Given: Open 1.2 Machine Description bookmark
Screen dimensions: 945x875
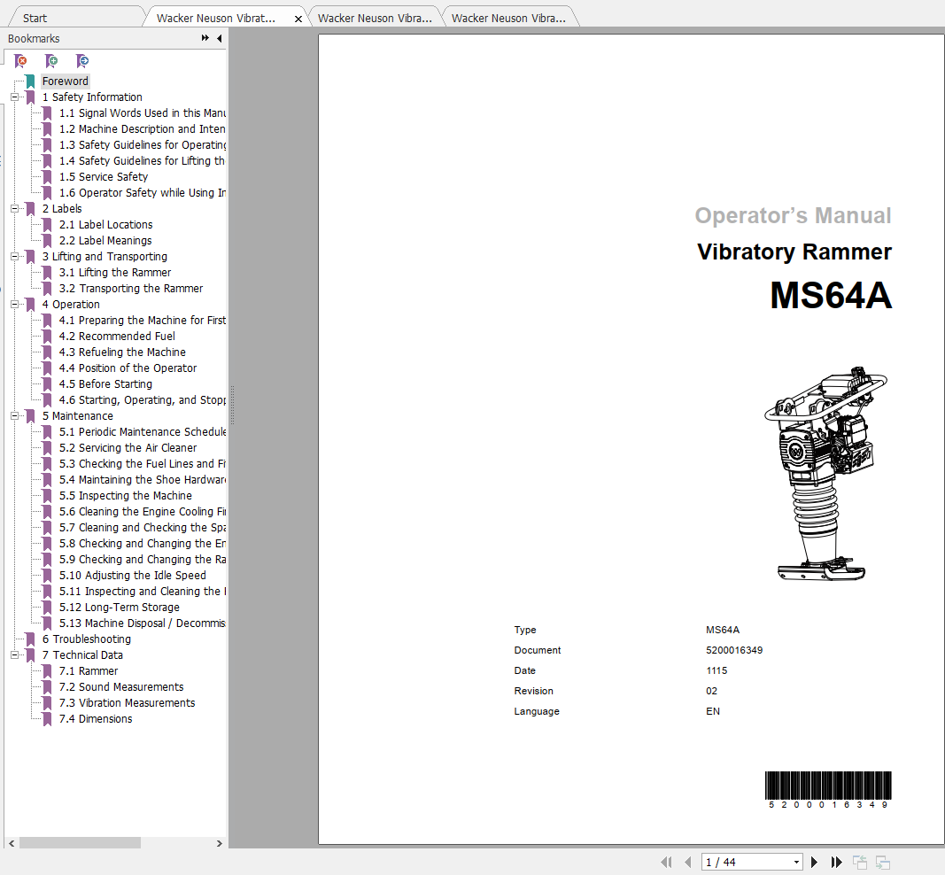Looking at the screenshot, I should coord(143,129).
